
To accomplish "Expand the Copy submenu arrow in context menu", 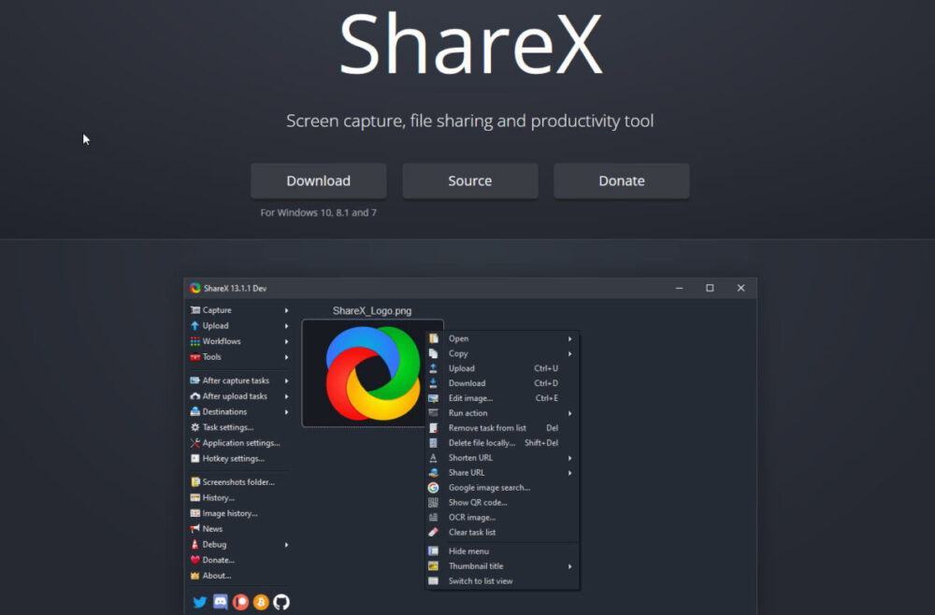I will click(570, 353).
